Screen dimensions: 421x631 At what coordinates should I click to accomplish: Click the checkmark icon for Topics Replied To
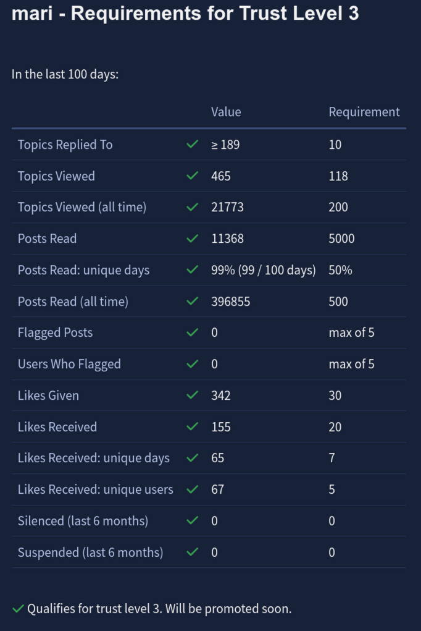[193, 144]
